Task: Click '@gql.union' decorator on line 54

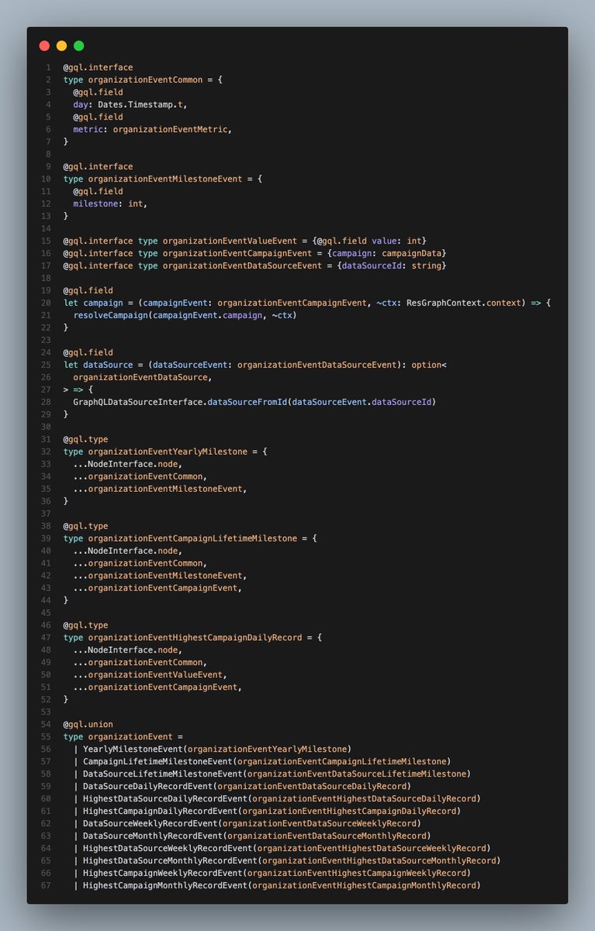Action: click(88, 725)
